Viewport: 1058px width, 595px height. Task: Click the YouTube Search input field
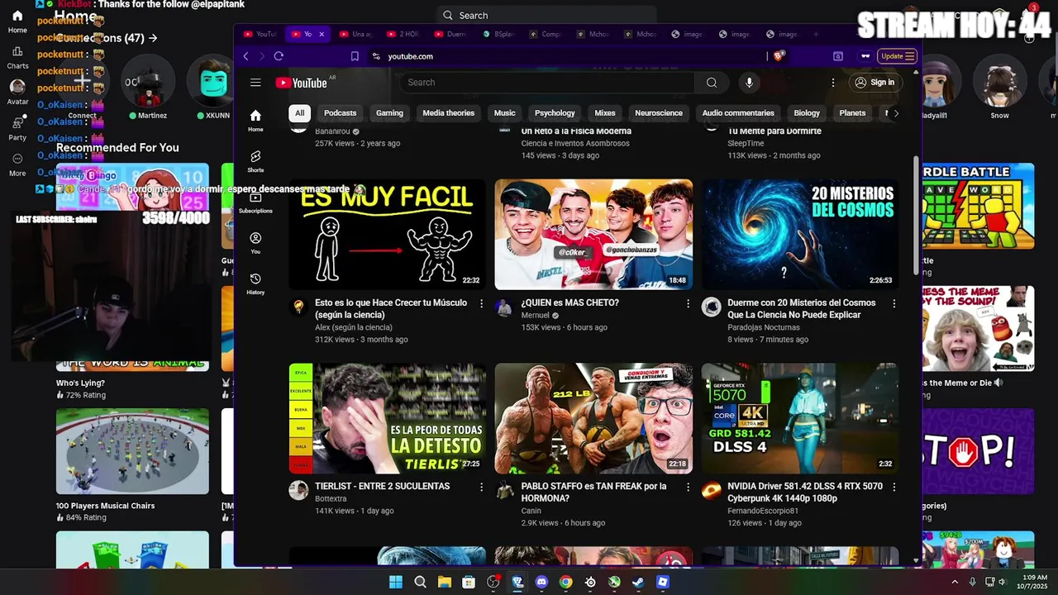click(x=546, y=83)
